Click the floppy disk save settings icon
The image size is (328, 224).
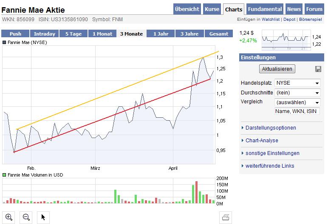point(318,69)
